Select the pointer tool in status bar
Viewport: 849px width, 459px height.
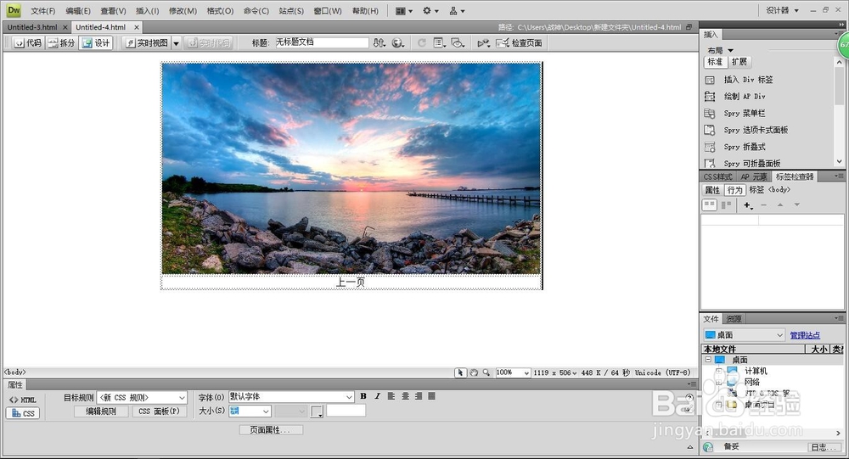[x=460, y=372]
